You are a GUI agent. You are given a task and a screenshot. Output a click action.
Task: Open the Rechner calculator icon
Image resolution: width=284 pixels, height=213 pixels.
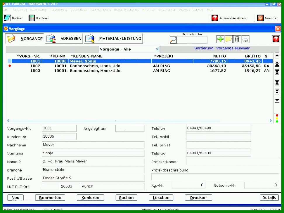32,18
